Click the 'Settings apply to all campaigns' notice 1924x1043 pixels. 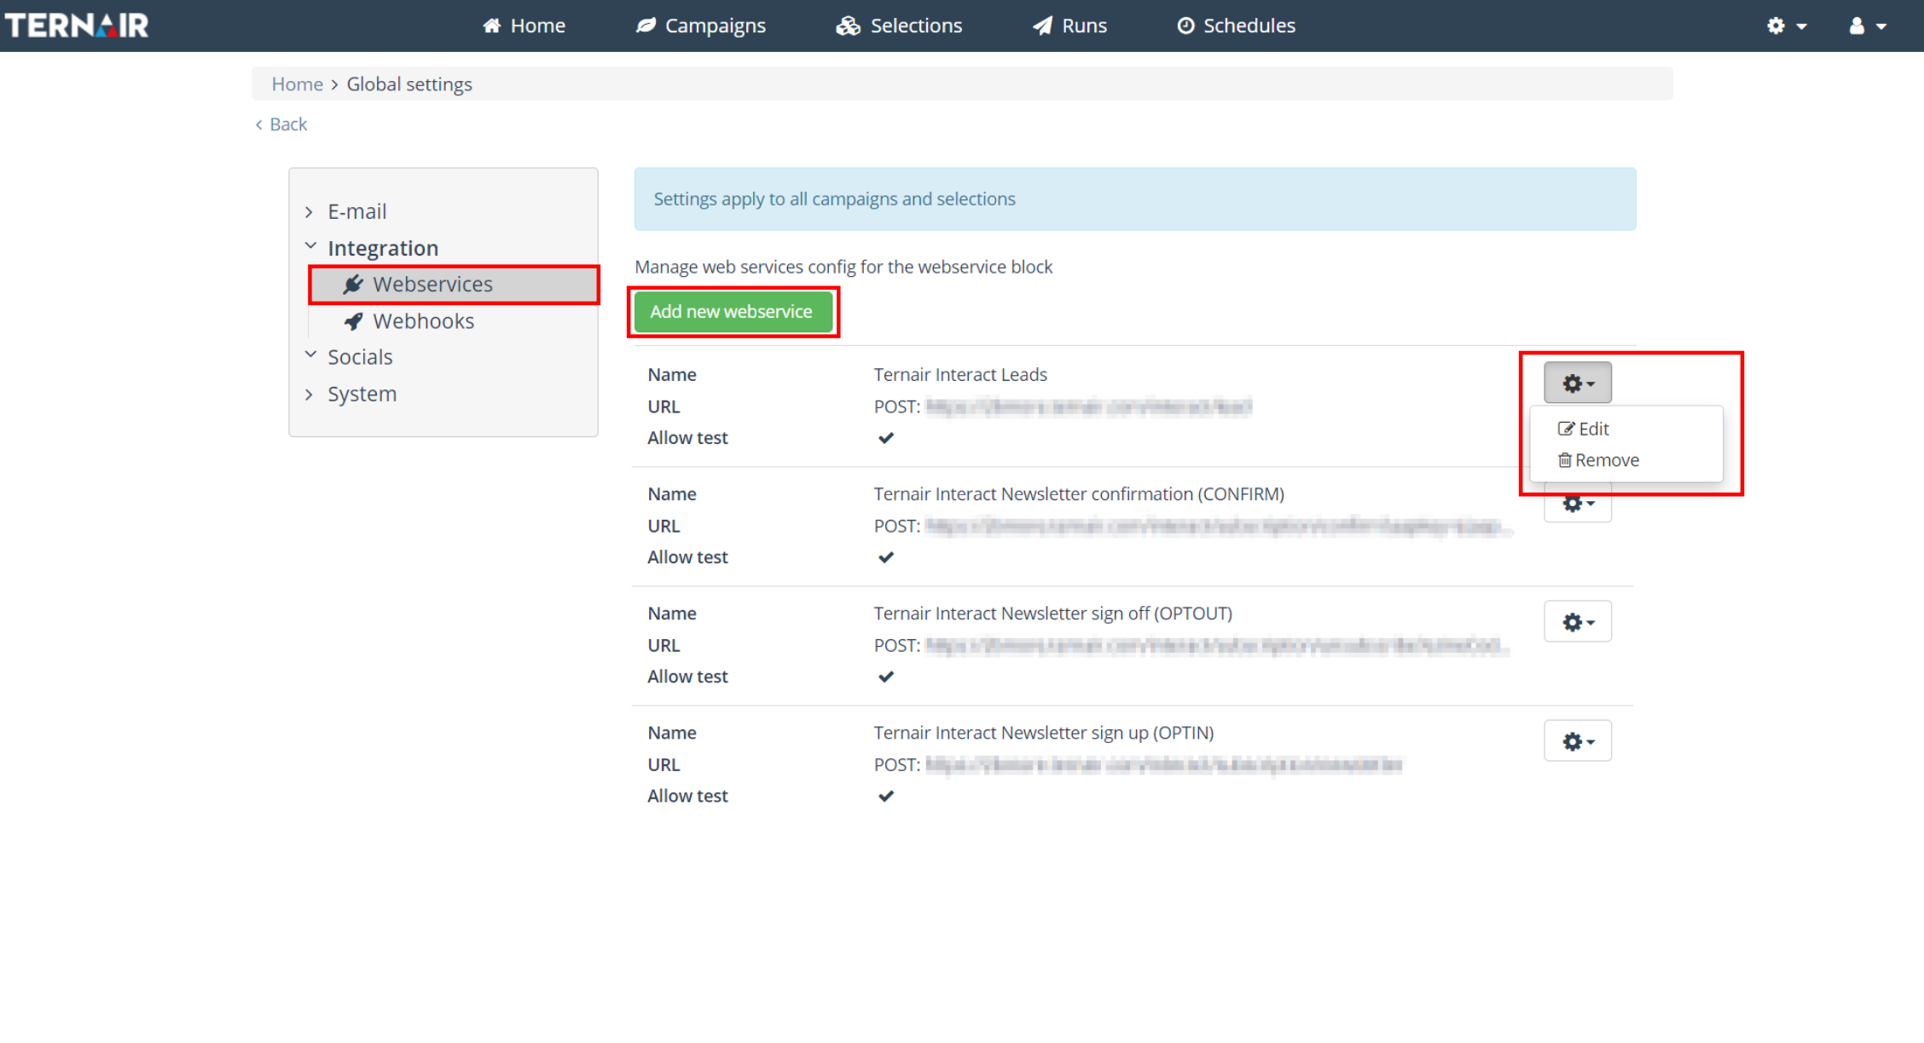pyautogui.click(x=1135, y=199)
